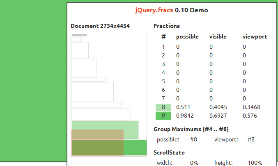Click the 'visible' column header
Viewport: 278px width, 166px height.
pos(218,36)
